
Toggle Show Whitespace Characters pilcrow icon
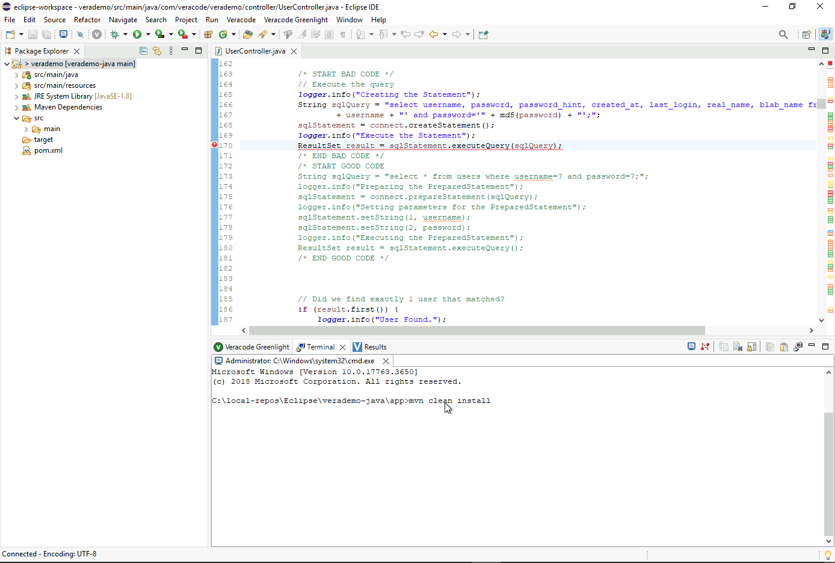click(343, 34)
